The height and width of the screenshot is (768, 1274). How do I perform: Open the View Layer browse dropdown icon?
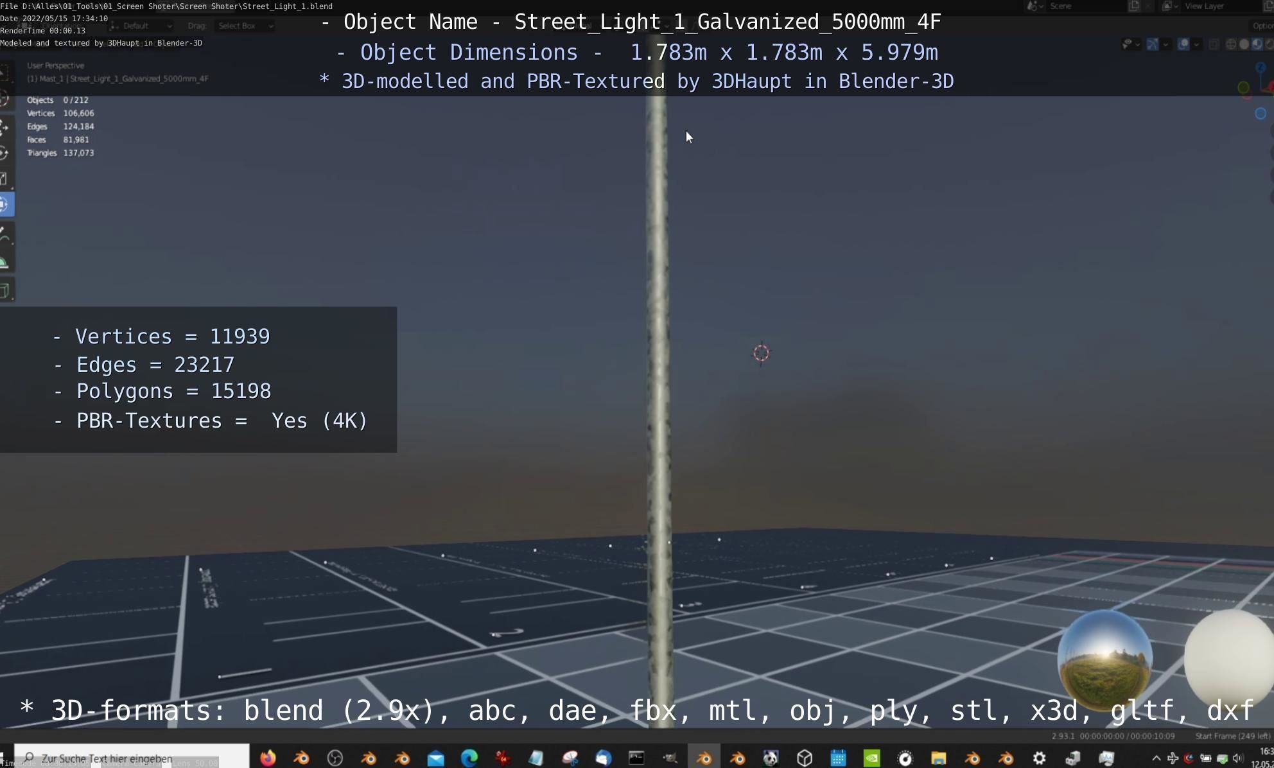1170,6
